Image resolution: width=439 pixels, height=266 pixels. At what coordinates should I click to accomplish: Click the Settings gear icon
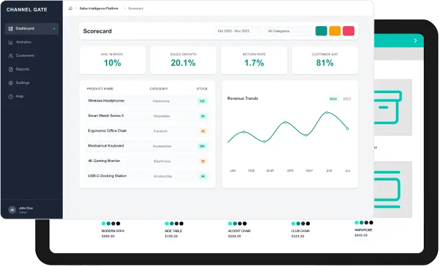pyautogui.click(x=10, y=83)
